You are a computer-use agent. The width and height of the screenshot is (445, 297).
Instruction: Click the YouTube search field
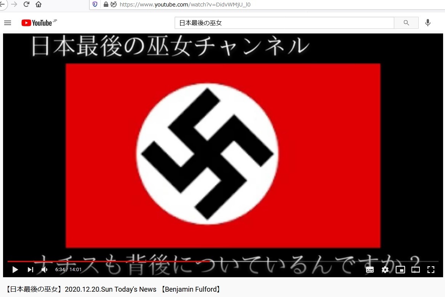pyautogui.click(x=284, y=23)
